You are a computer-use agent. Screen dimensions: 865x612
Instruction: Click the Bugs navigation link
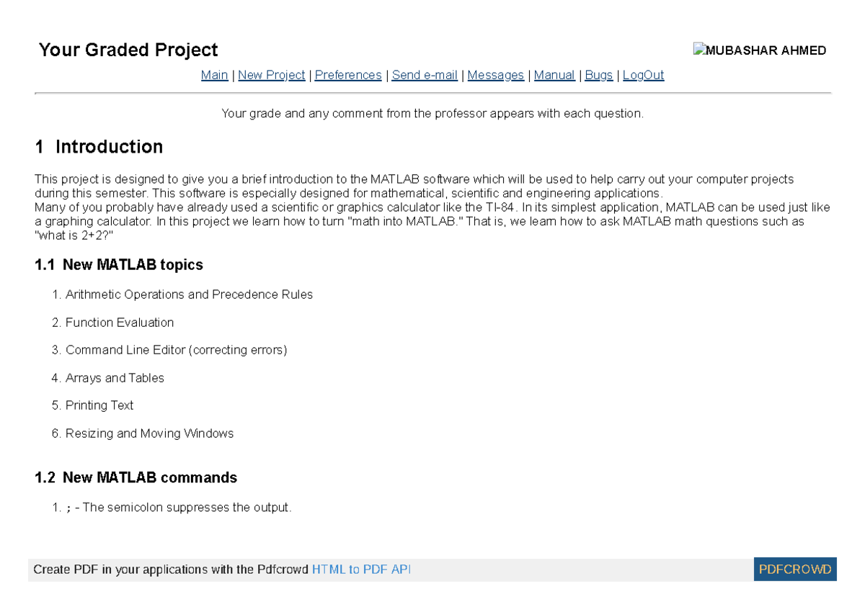598,75
